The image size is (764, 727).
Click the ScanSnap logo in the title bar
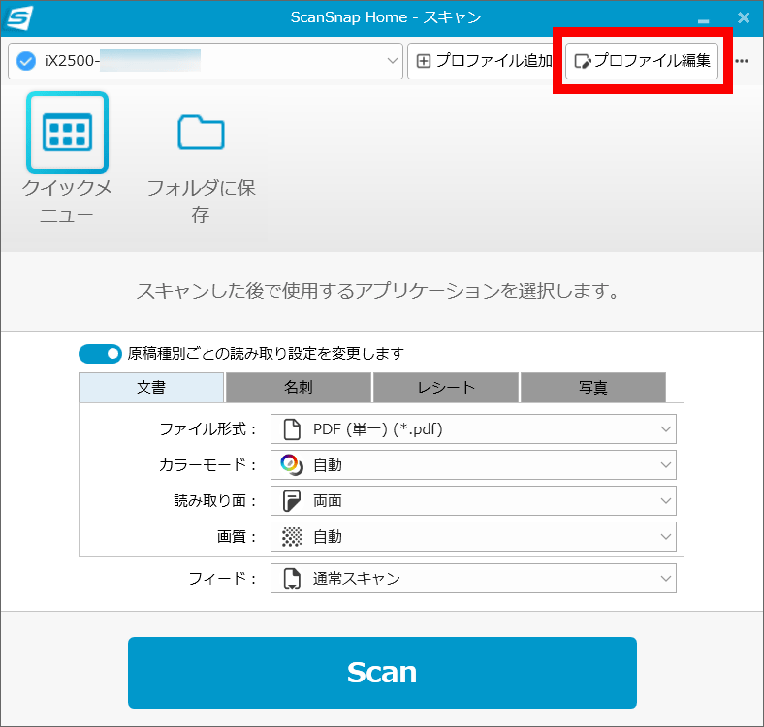point(19,18)
